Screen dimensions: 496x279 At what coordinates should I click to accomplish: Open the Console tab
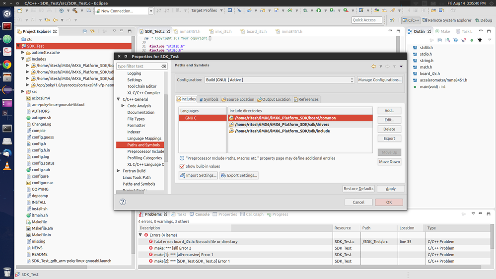200,214
